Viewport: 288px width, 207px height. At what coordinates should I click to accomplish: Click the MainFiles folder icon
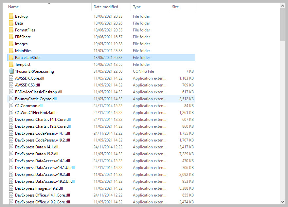tap(11, 50)
